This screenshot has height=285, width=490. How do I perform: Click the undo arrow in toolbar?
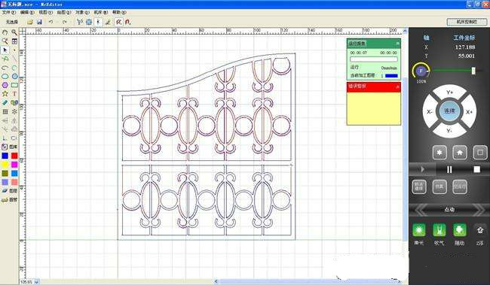[x=51, y=22]
